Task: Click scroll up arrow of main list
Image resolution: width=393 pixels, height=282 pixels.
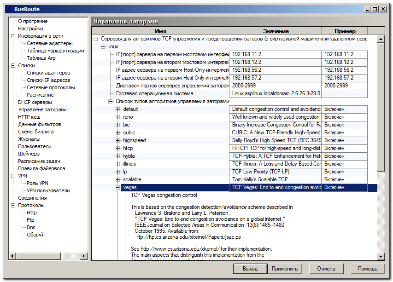Action: [381, 39]
